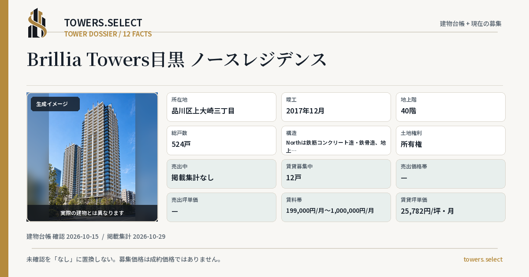Open the towers.select footer link
This screenshot has width=529, height=277.
[483, 259]
